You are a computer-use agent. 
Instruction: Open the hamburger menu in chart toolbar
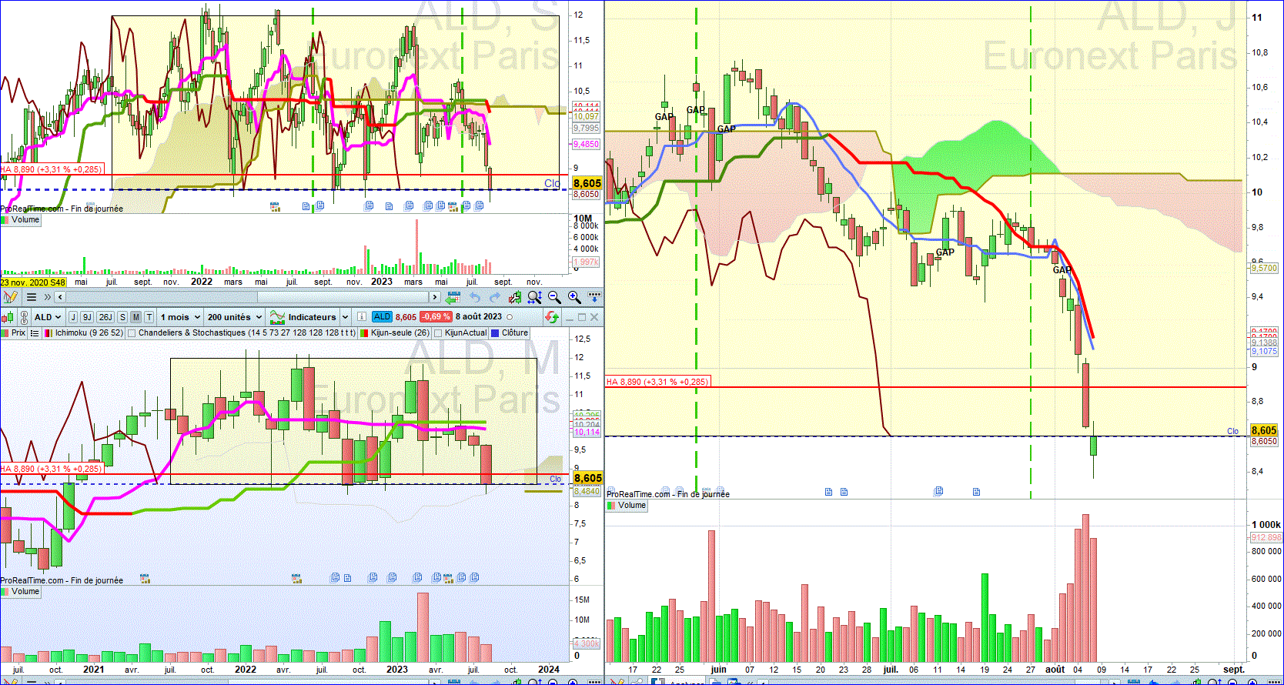[32, 297]
